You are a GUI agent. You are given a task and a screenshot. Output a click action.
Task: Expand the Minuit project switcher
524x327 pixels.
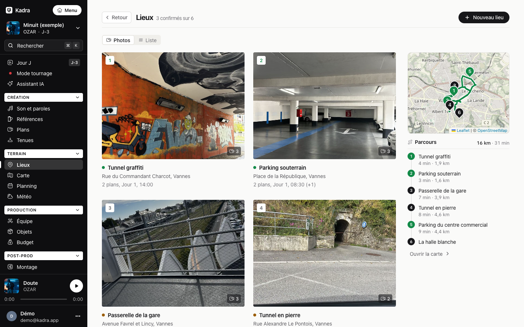point(44,28)
